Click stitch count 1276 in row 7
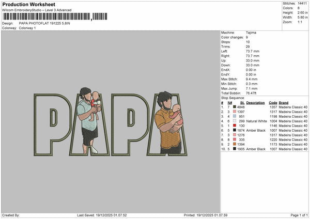The width and height of the screenshot is (310, 219). point(241,135)
